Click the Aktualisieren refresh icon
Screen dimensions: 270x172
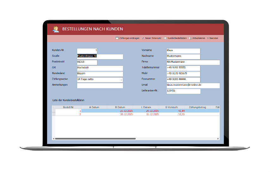pyautogui.click(x=190, y=38)
